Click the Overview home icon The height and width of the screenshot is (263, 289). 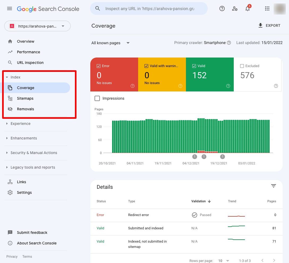10,41
